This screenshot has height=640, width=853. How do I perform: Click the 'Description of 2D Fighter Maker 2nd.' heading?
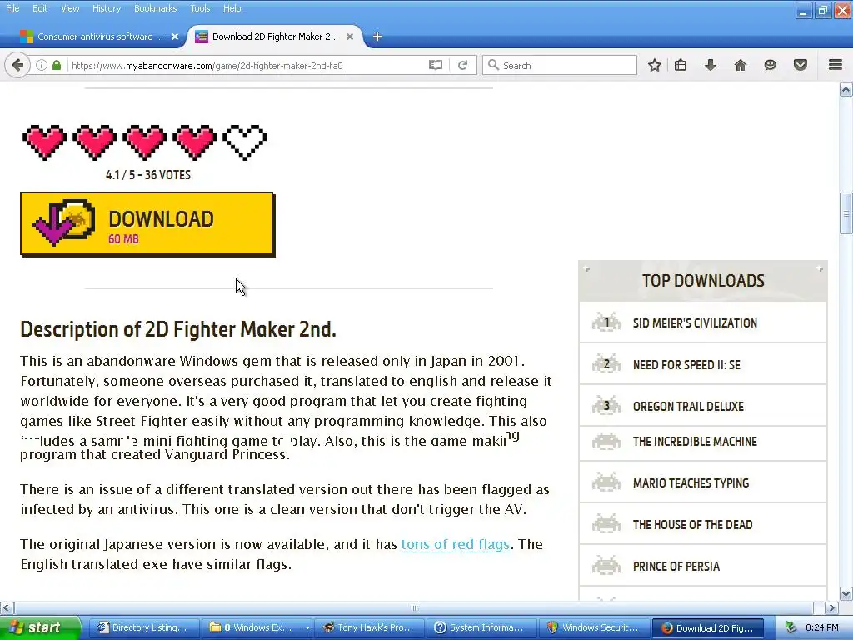pos(178,330)
